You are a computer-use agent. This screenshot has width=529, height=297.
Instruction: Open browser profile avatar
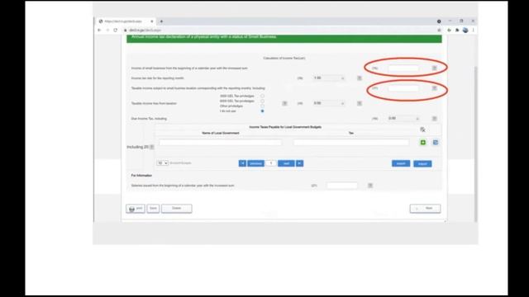(465, 30)
